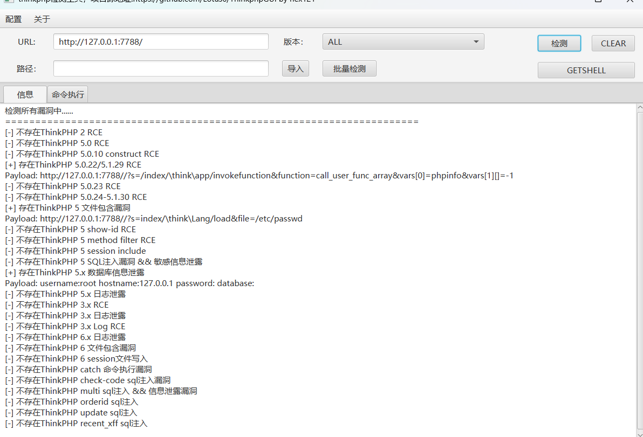Click the CLEAR button
This screenshot has height=437, width=643.
[613, 44]
